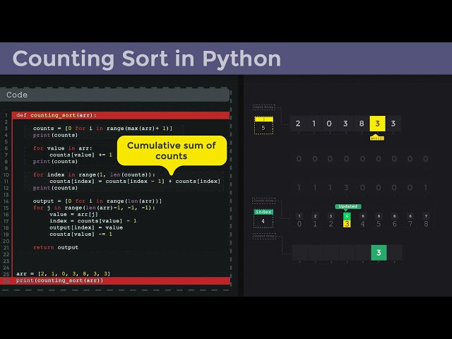Click the line "counts[value] += 1"
Viewport: 452px width, 339px height.
click(x=81, y=155)
